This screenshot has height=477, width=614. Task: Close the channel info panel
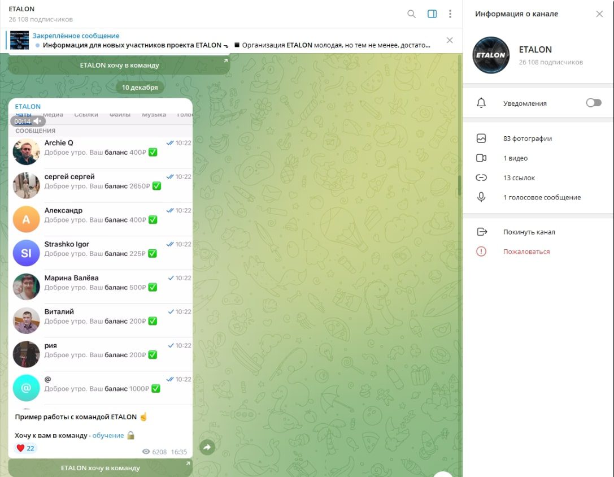[599, 14]
